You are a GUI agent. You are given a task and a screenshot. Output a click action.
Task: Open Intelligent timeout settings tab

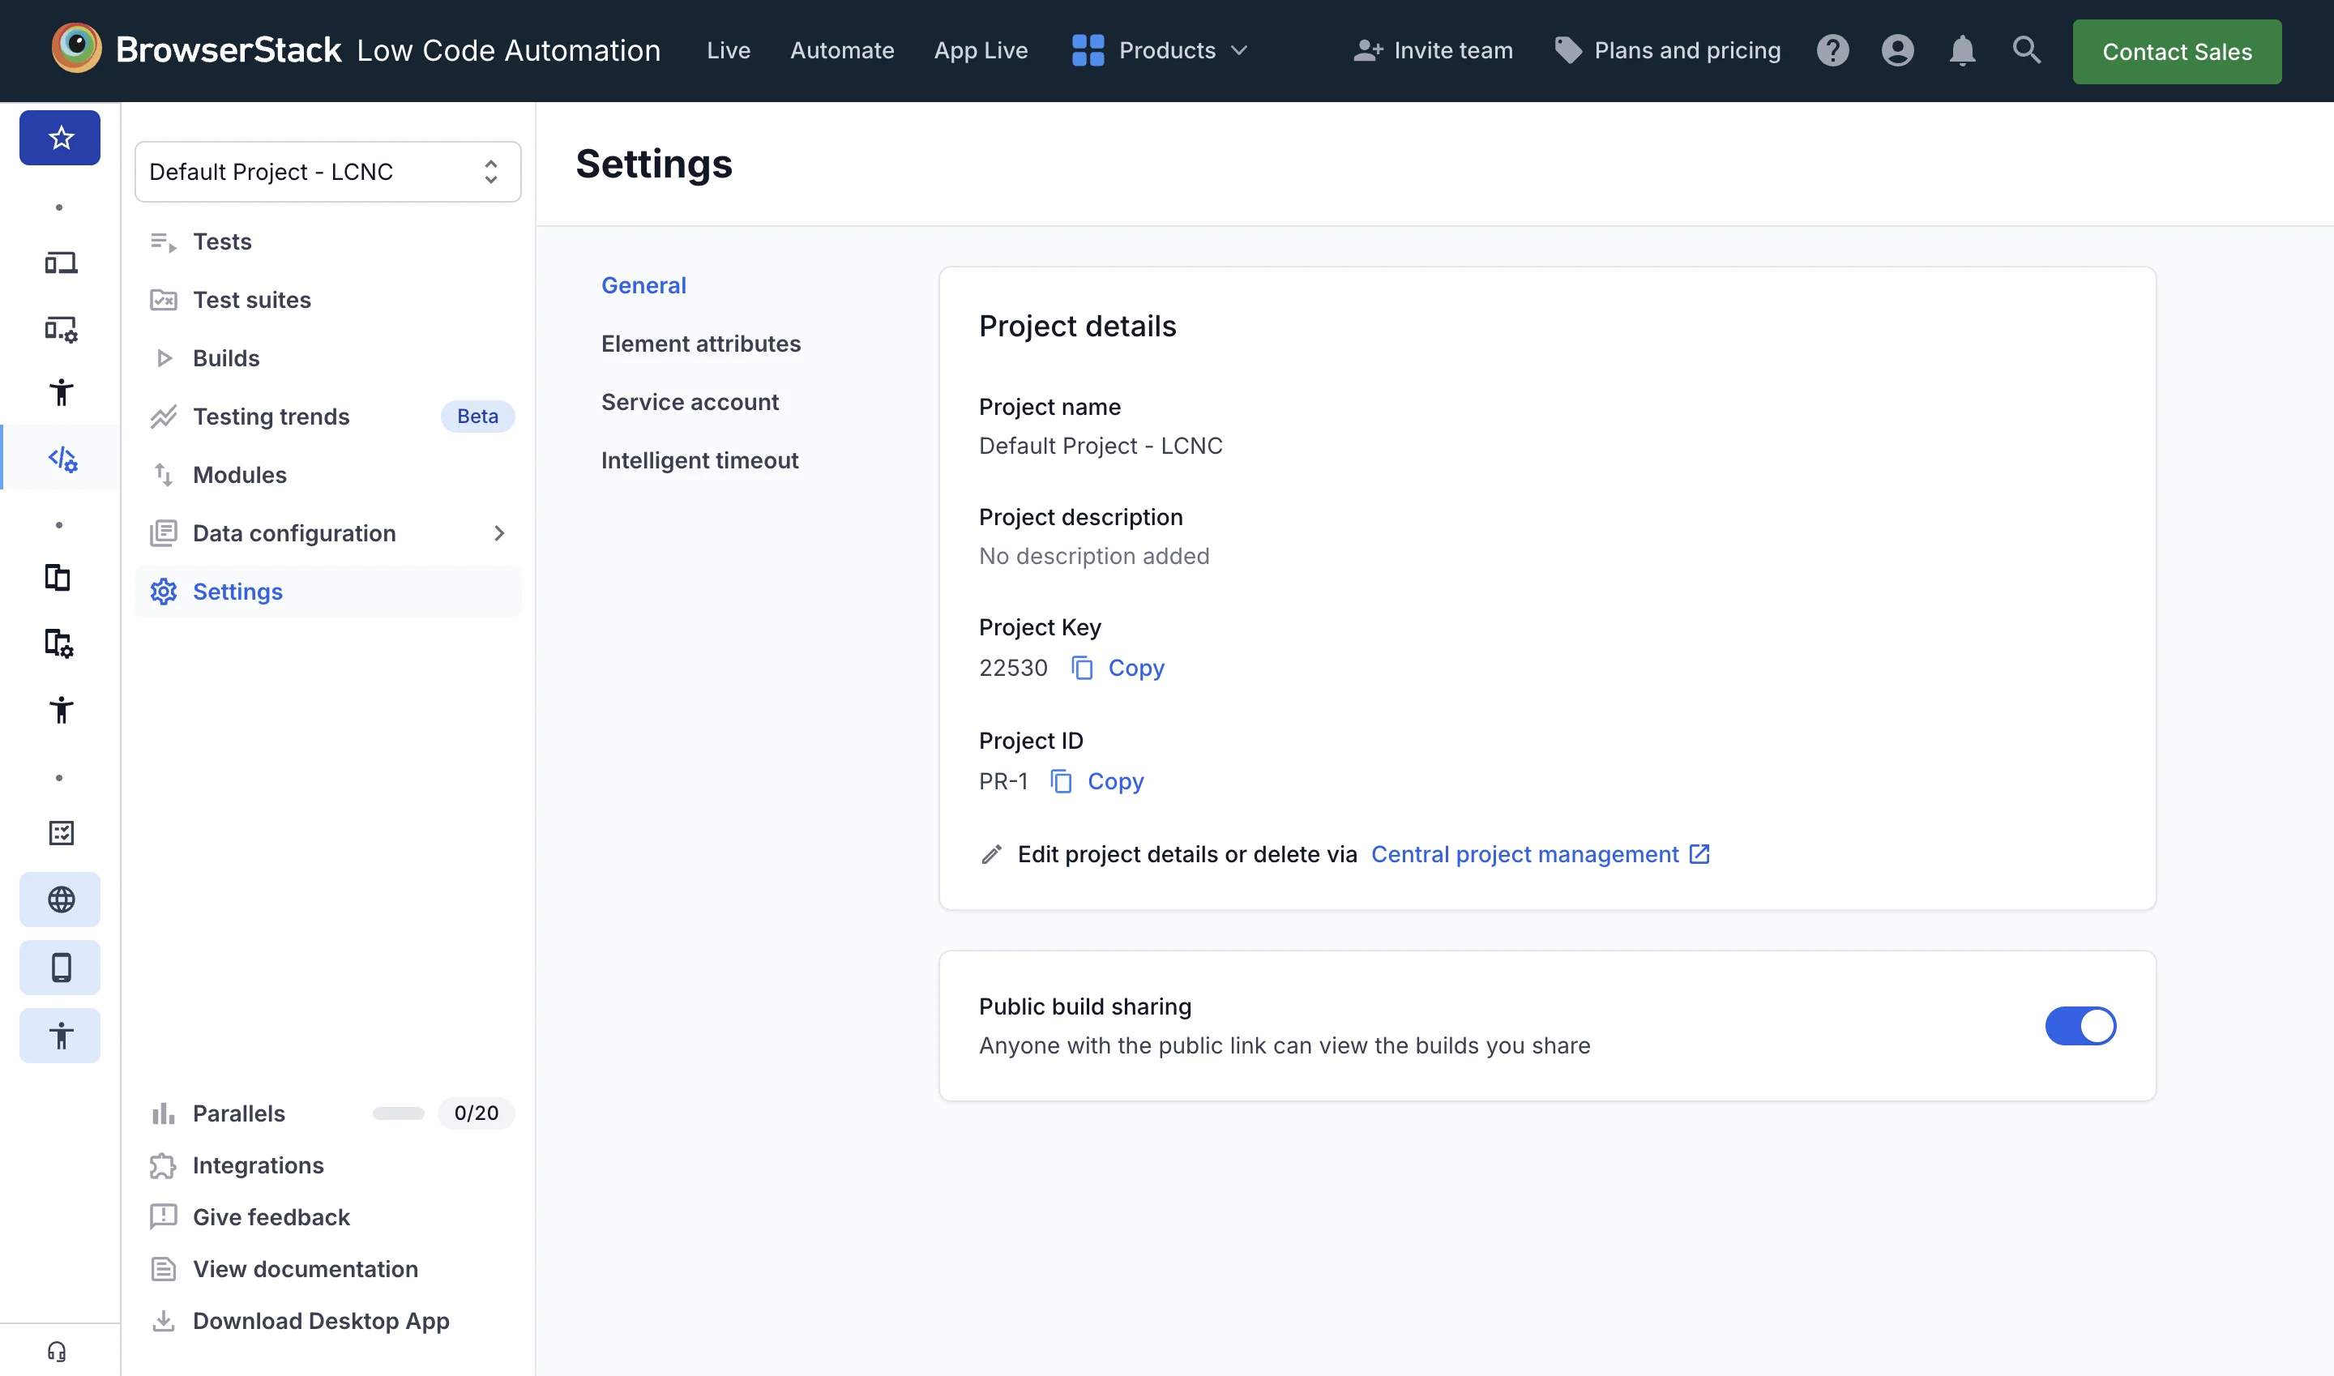coord(699,460)
